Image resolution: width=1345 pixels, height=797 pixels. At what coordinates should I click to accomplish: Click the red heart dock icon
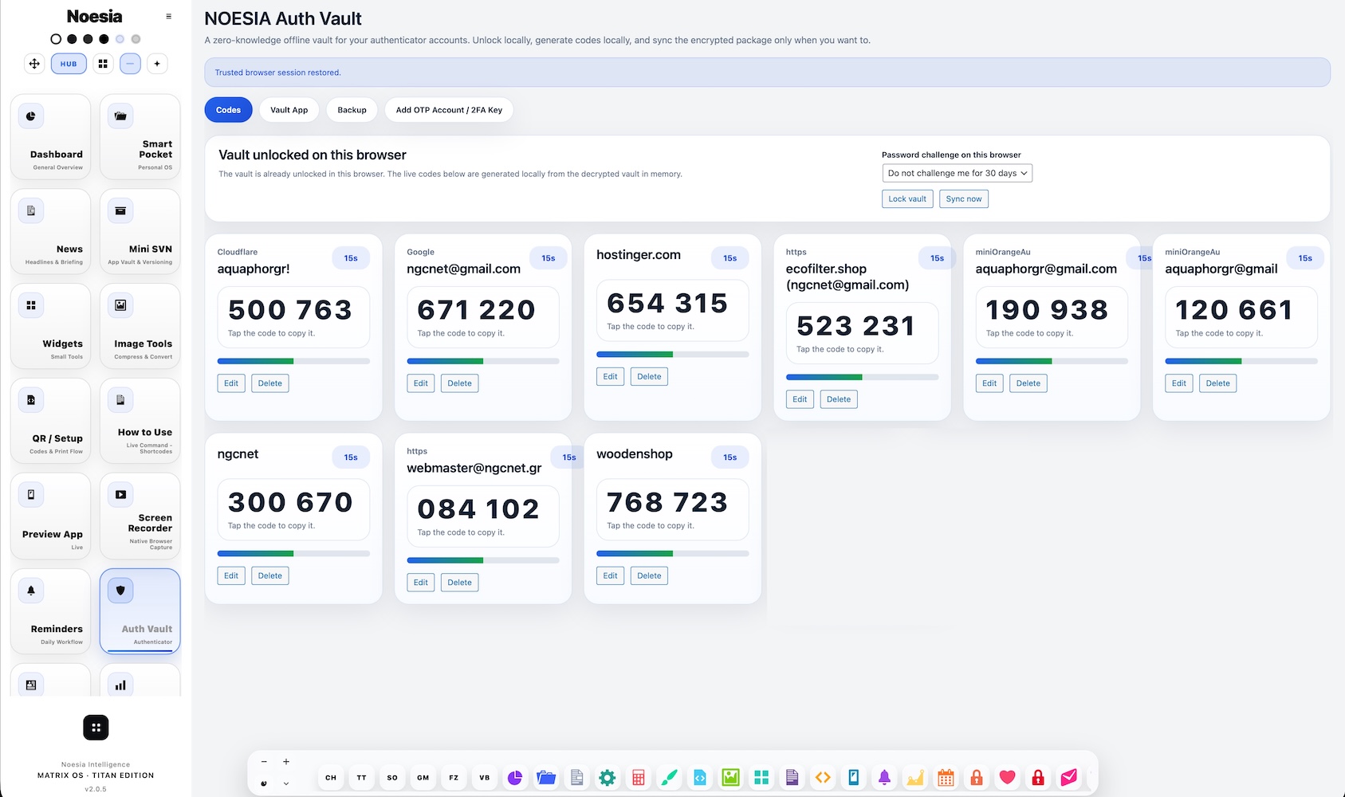pos(1008,777)
